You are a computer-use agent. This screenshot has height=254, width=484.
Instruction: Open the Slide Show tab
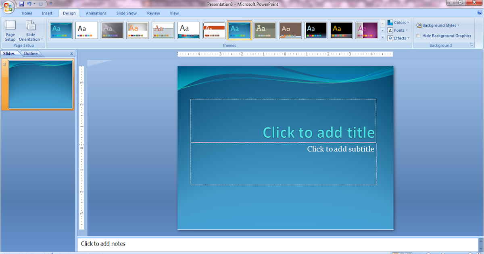point(127,13)
